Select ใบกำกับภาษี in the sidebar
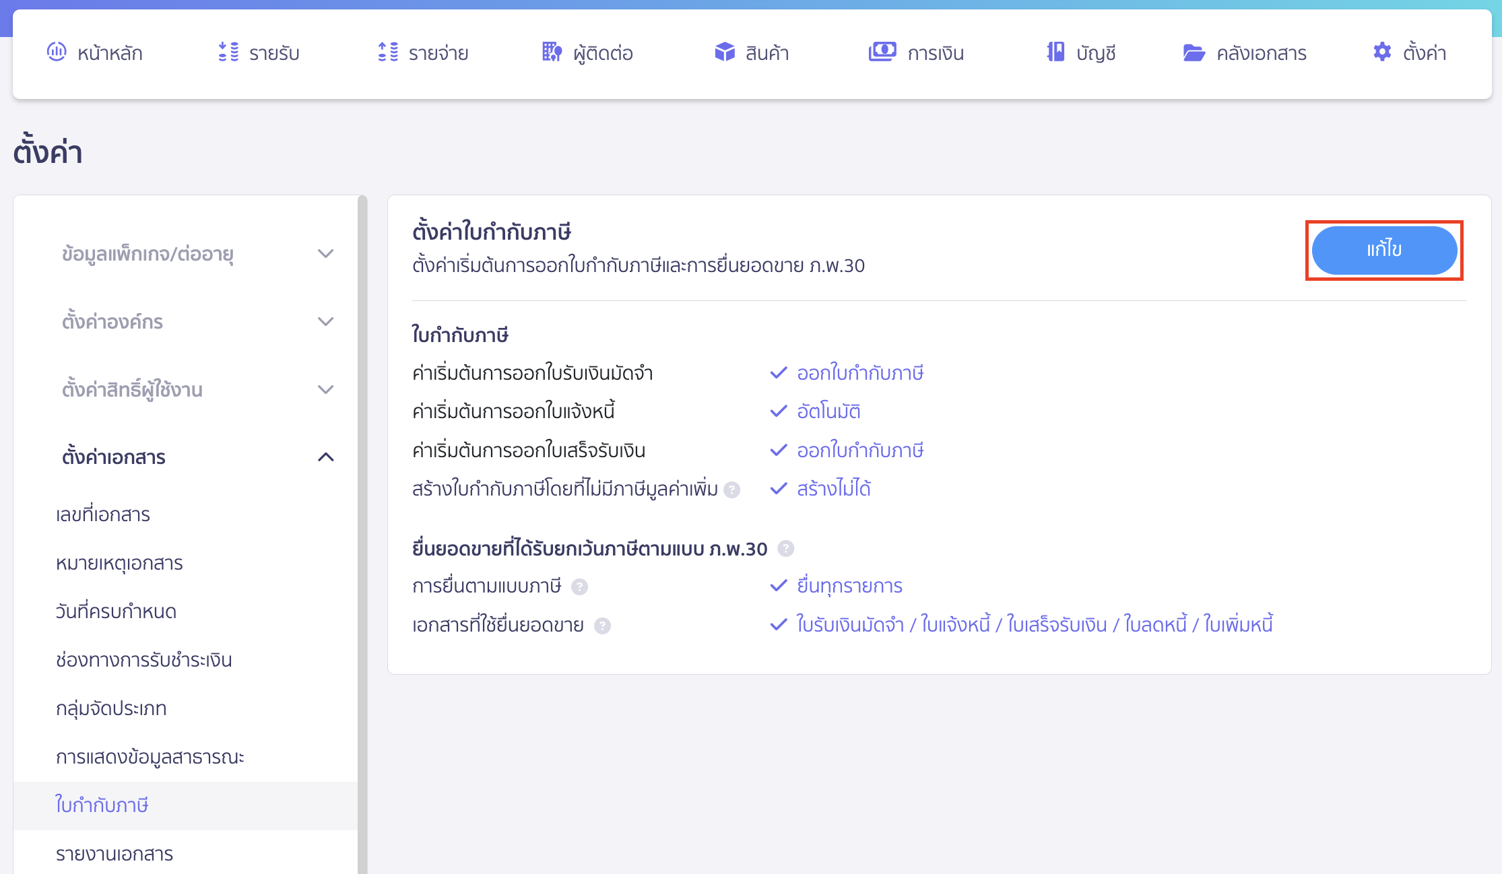Viewport: 1502px width, 874px height. [102, 805]
